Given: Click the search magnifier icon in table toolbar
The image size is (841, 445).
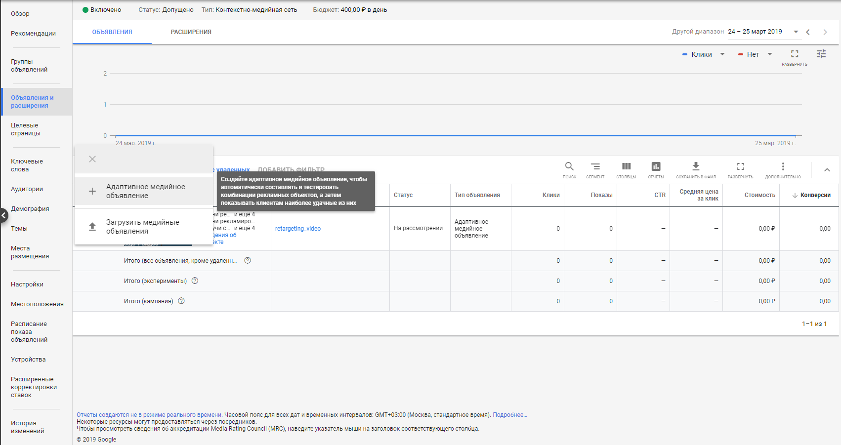Looking at the screenshot, I should tap(569, 167).
